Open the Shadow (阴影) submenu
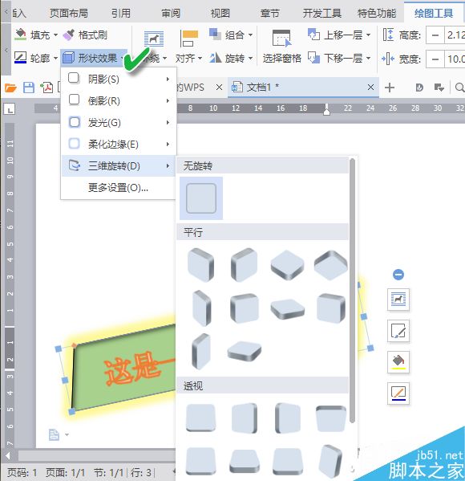 [119, 79]
